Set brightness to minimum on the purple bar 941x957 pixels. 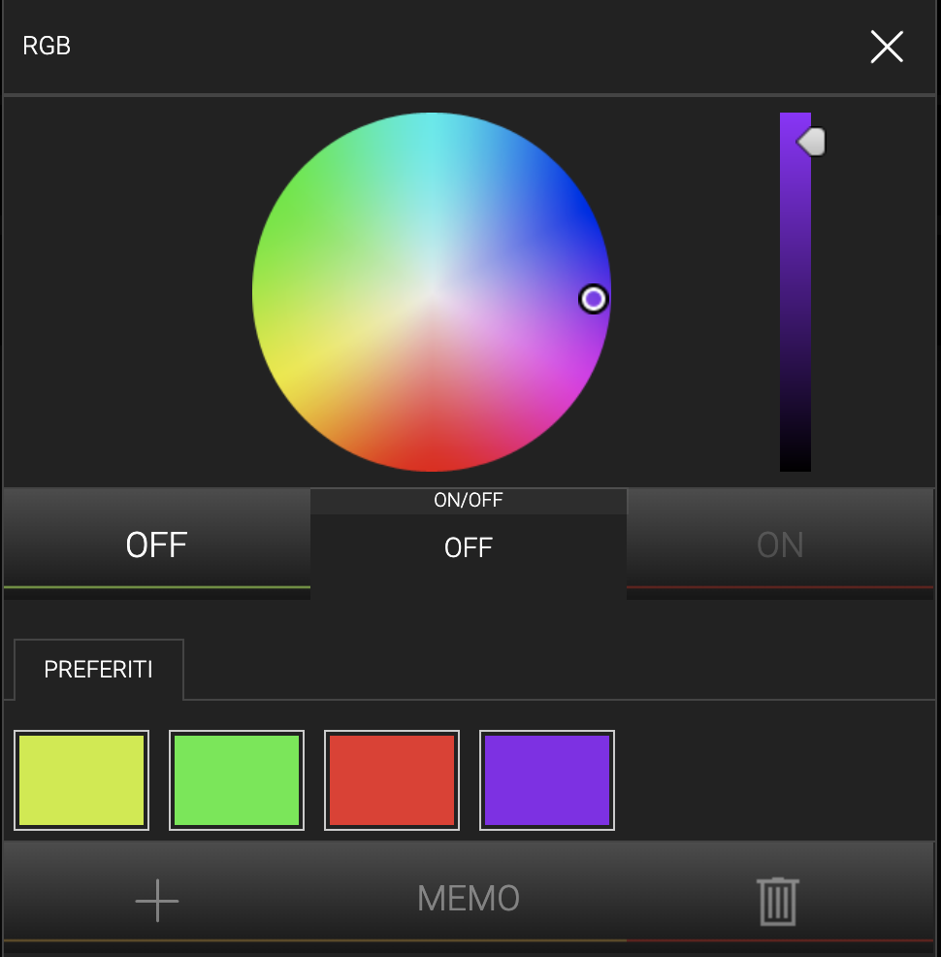pos(795,467)
